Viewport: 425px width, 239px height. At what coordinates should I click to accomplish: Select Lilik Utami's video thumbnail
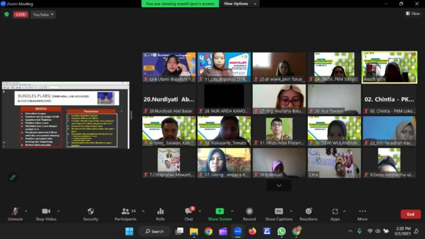coord(169,67)
